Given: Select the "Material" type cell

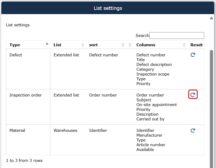Looking at the screenshot, I should tap(17, 131).
